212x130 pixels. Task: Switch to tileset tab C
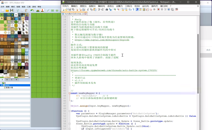click(x=12, y=80)
